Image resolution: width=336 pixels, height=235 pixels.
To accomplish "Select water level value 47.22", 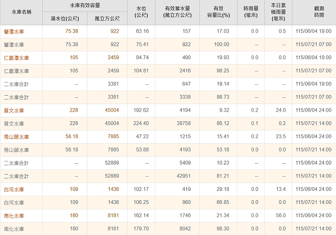I will 142,136.
